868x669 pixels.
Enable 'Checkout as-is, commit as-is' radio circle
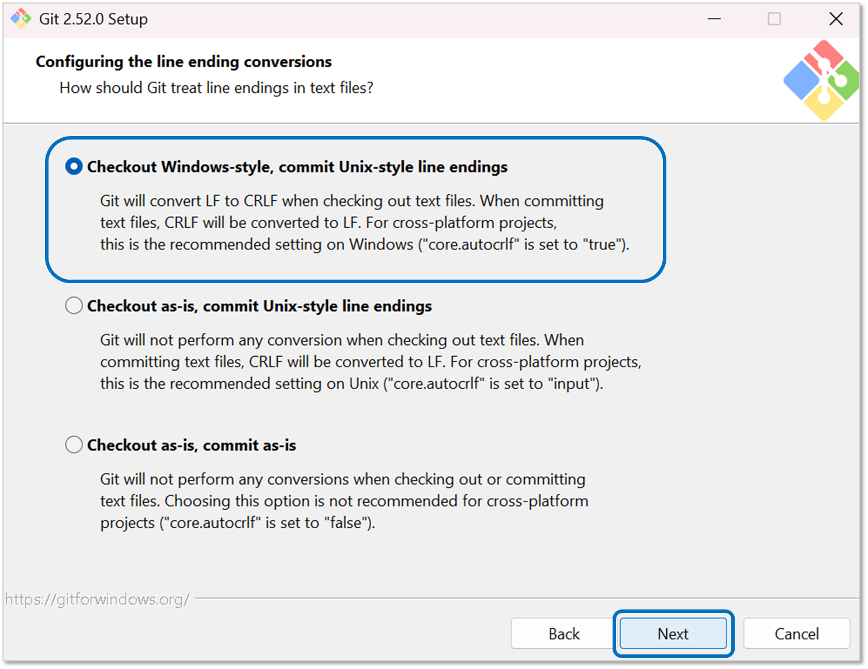tap(74, 445)
